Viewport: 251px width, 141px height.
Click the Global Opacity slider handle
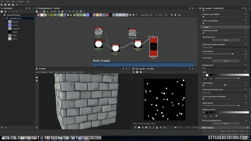(238, 105)
